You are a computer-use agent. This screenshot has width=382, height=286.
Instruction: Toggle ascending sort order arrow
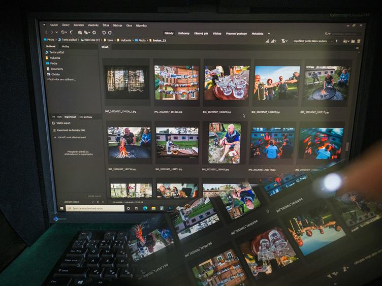pyautogui.click(x=337, y=41)
